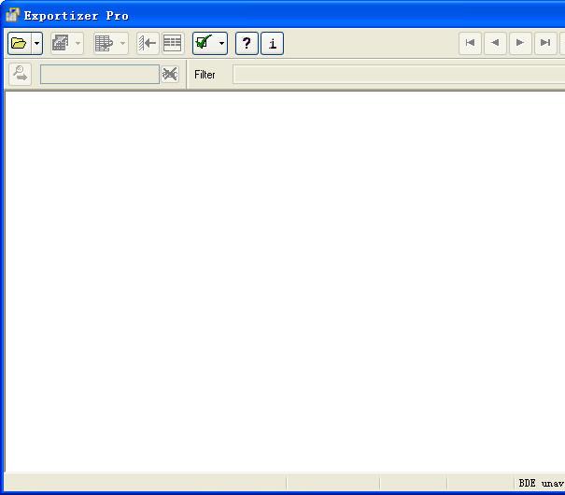Click the BDE unav status bar text
Screen dimensions: 565x495
(542, 483)
